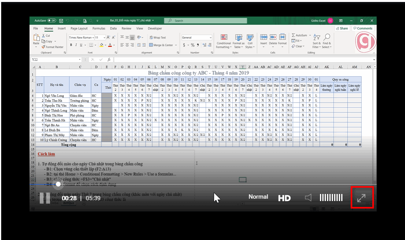Click the Increase Indent icon
This screenshot has height=240, width=405.
click(144, 45)
